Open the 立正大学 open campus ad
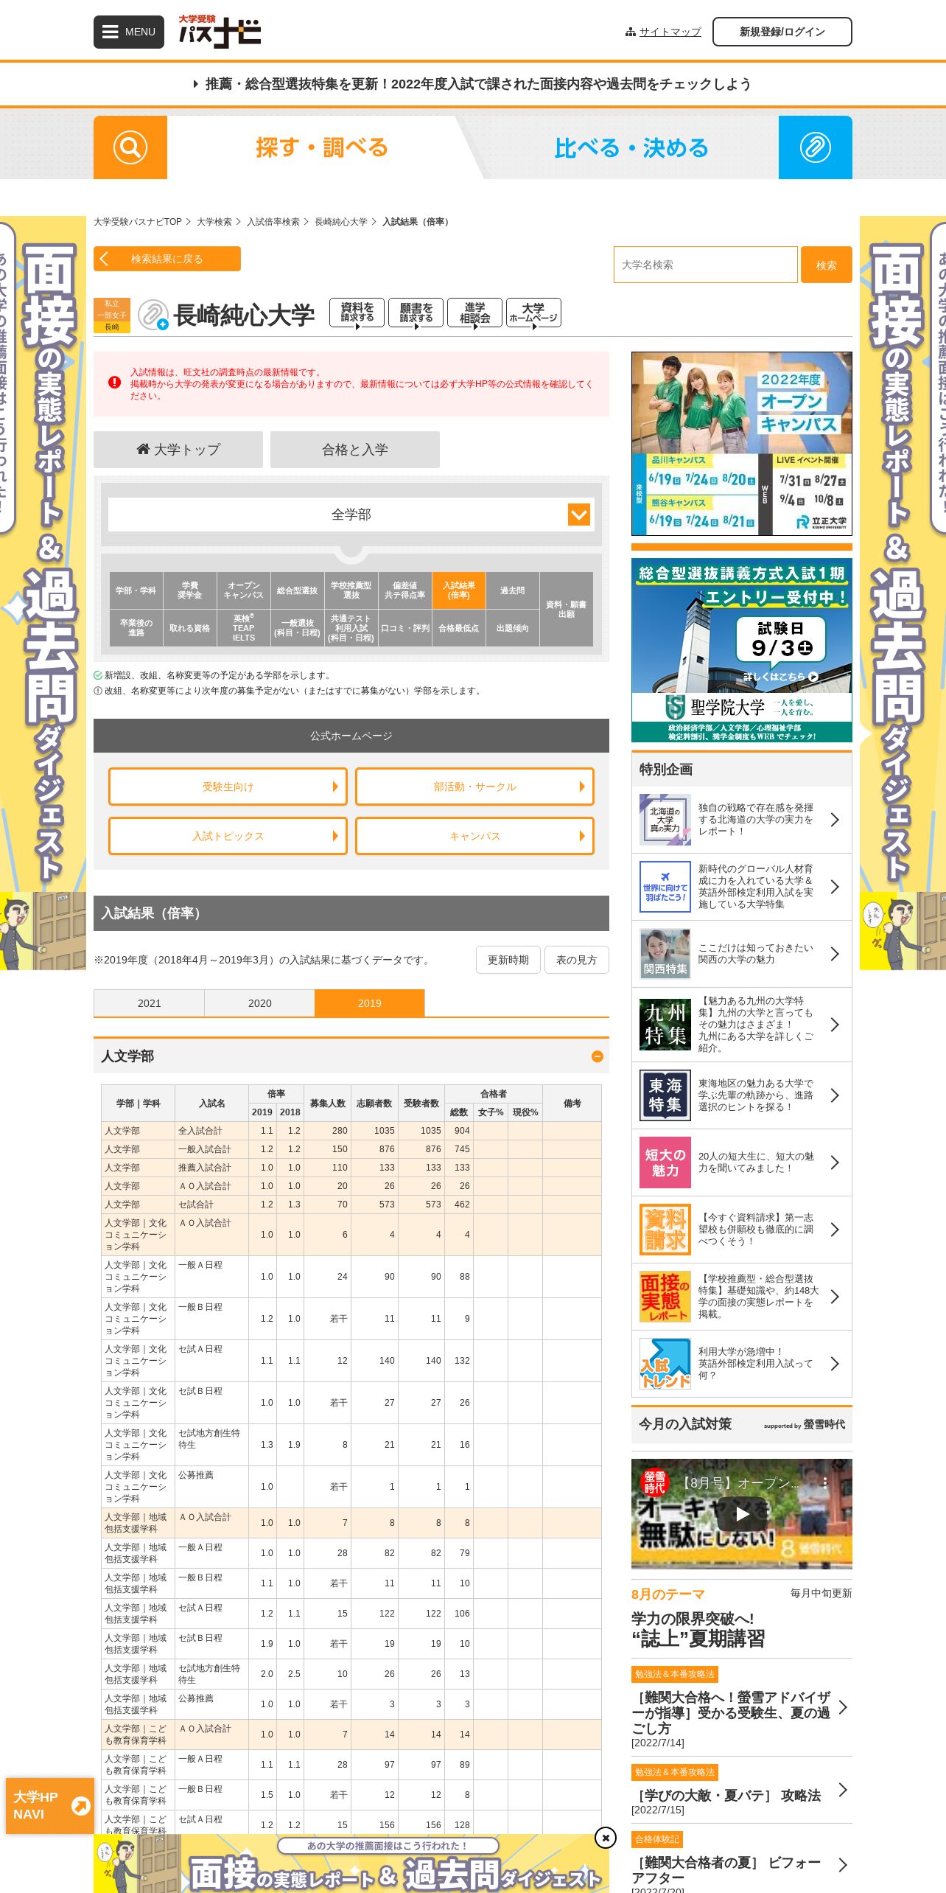946x1893 pixels. pyautogui.click(x=742, y=444)
